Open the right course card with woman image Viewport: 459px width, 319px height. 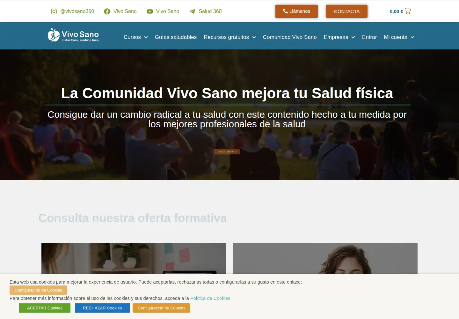[x=325, y=258]
